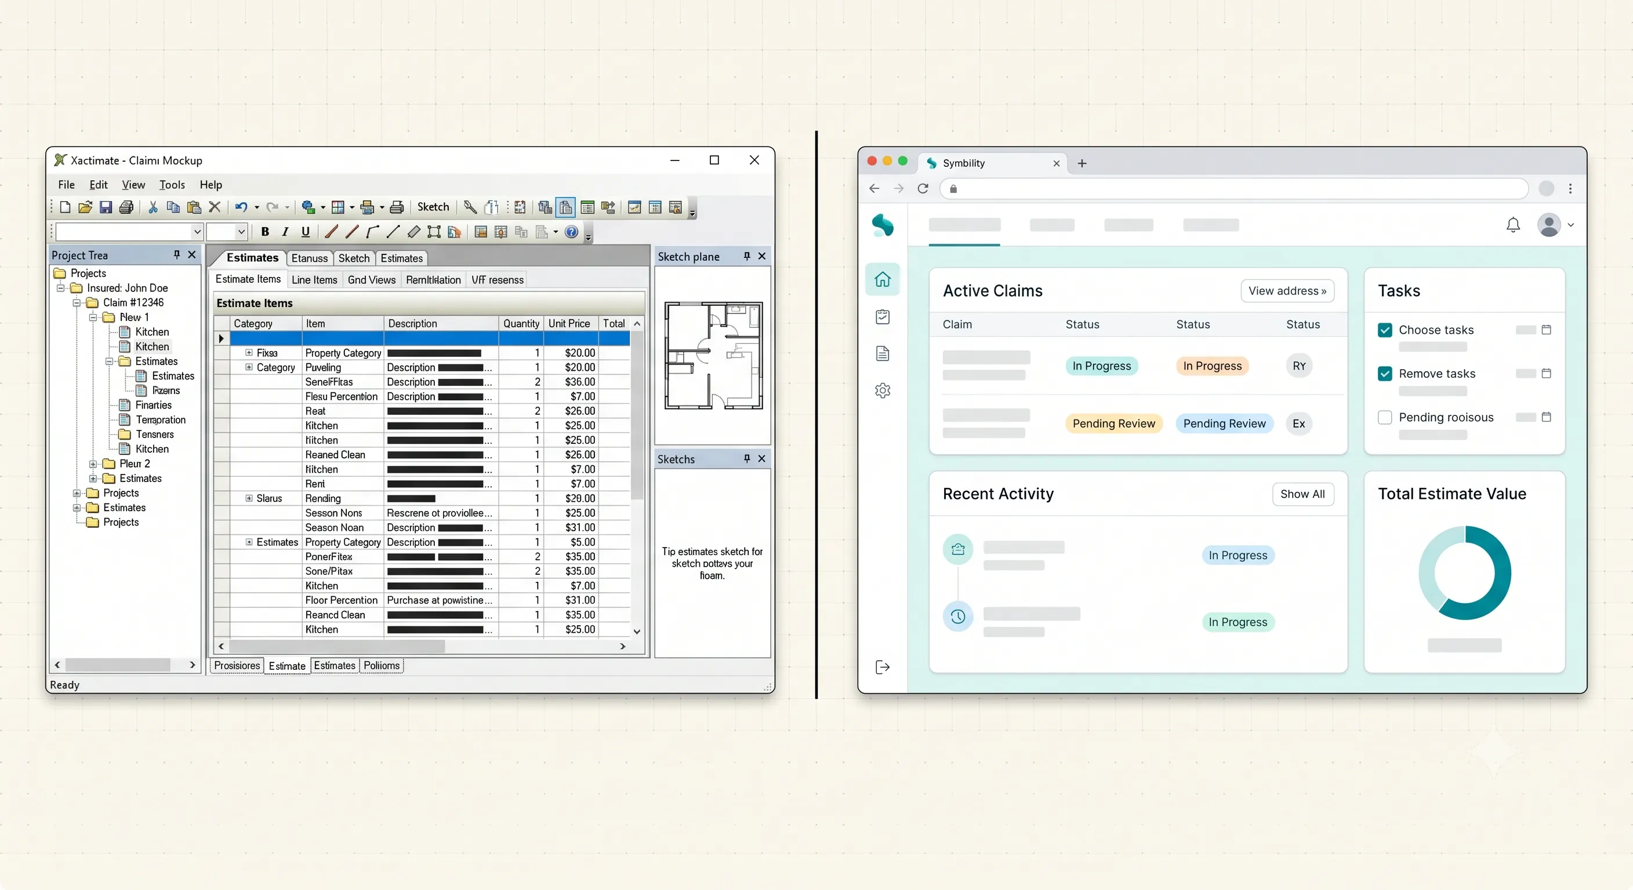The width and height of the screenshot is (1633, 890).
Task: Click the Paste clipboard icon
Action: tap(194, 207)
